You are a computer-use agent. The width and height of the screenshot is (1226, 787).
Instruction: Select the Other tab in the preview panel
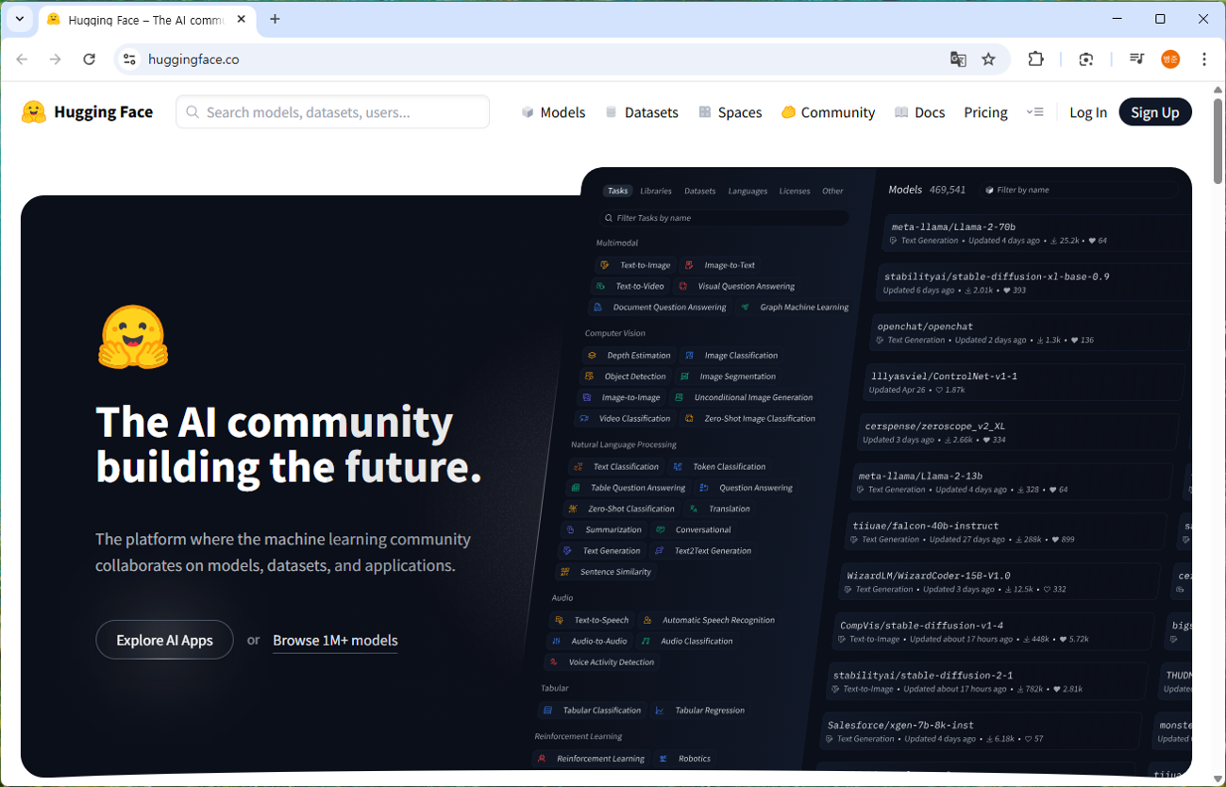832,191
